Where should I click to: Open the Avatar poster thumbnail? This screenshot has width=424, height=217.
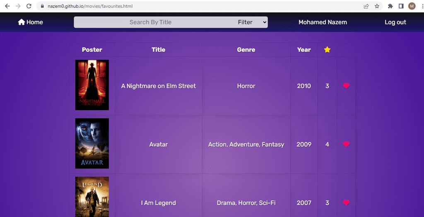coord(92,143)
